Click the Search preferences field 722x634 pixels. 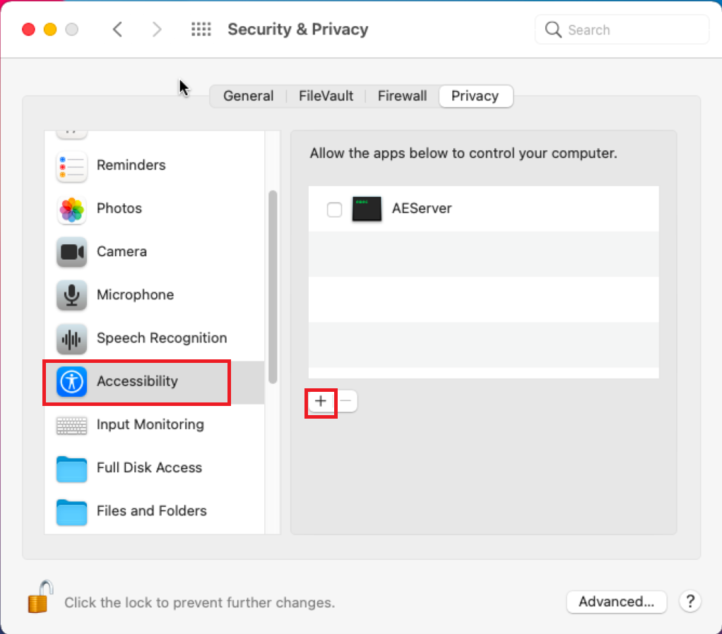pyautogui.click(x=622, y=30)
